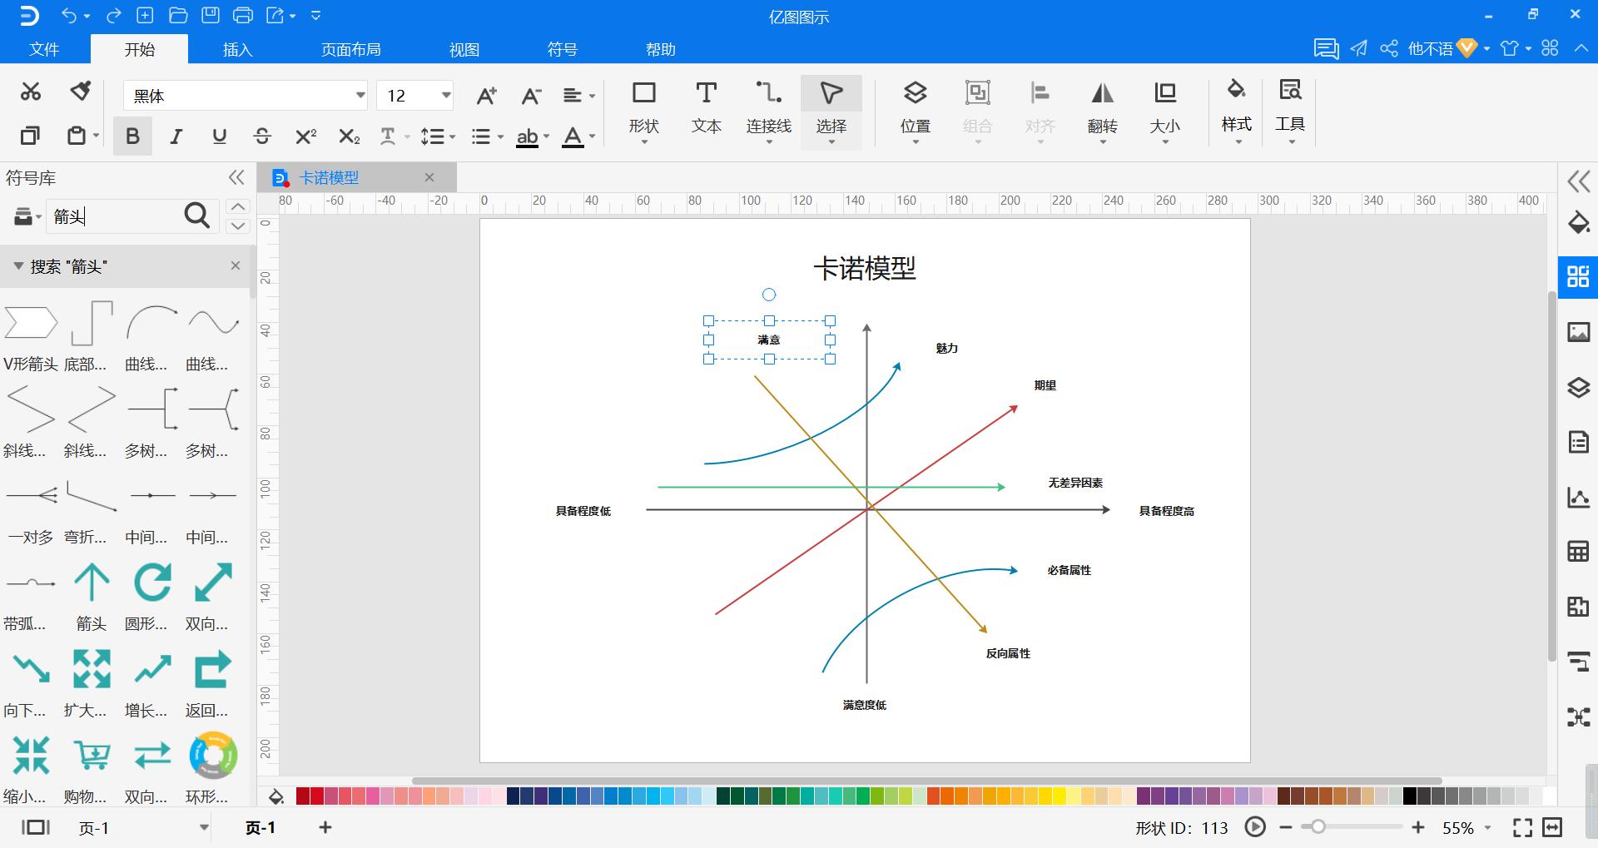This screenshot has height=848, width=1598.
Task: Toggle off bold formatting
Action: [132, 135]
